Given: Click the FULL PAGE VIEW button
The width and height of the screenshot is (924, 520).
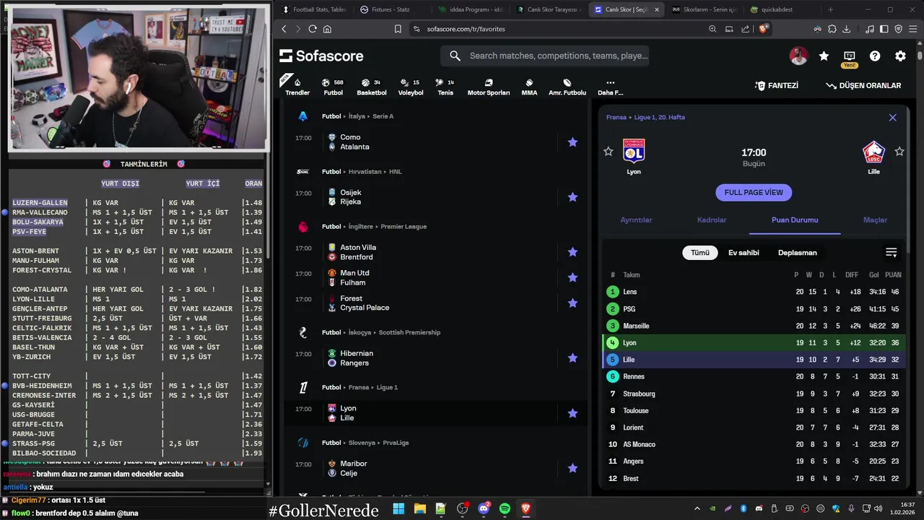Looking at the screenshot, I should 754,192.
